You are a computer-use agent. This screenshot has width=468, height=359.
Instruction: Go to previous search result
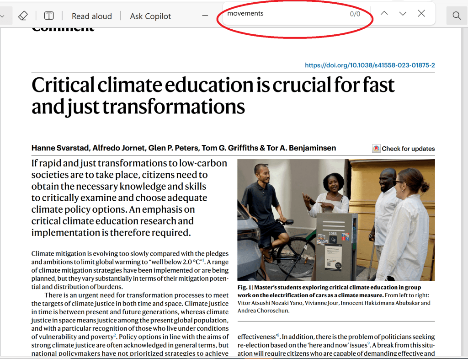tap(384, 14)
